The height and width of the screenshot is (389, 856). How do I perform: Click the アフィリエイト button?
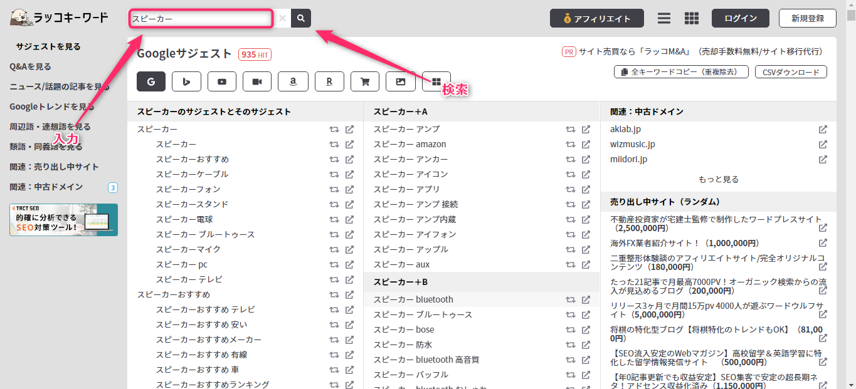click(x=596, y=18)
